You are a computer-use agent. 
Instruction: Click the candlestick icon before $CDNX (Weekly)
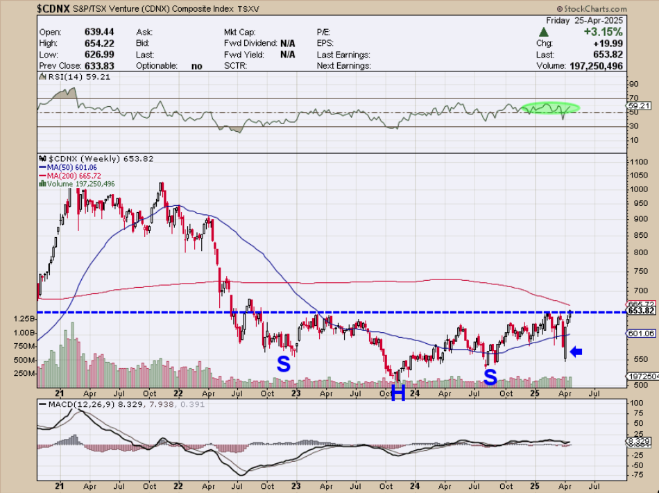[42, 159]
